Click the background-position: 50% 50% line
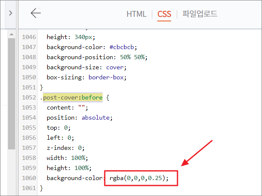The height and width of the screenshot is (196, 262). pyautogui.click(x=97, y=57)
